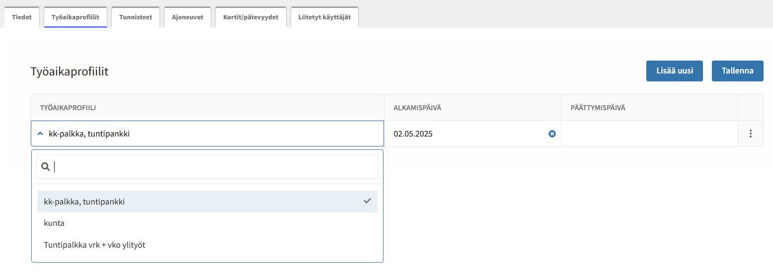Focus the dropdown search text field
This screenshot has width=773, height=274.
214,167
